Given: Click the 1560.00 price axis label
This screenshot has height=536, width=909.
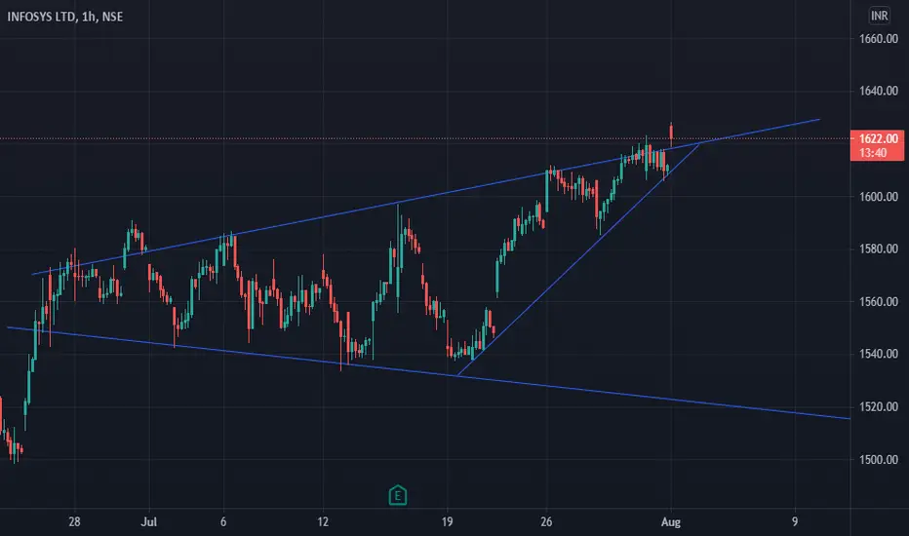Looking at the screenshot, I should pyautogui.click(x=878, y=302).
